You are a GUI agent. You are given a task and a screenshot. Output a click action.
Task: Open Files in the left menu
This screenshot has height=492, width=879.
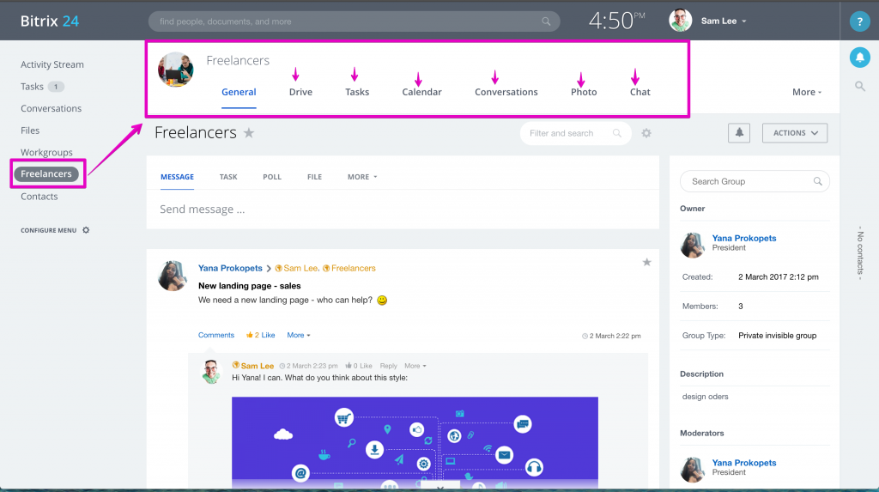[x=30, y=131]
